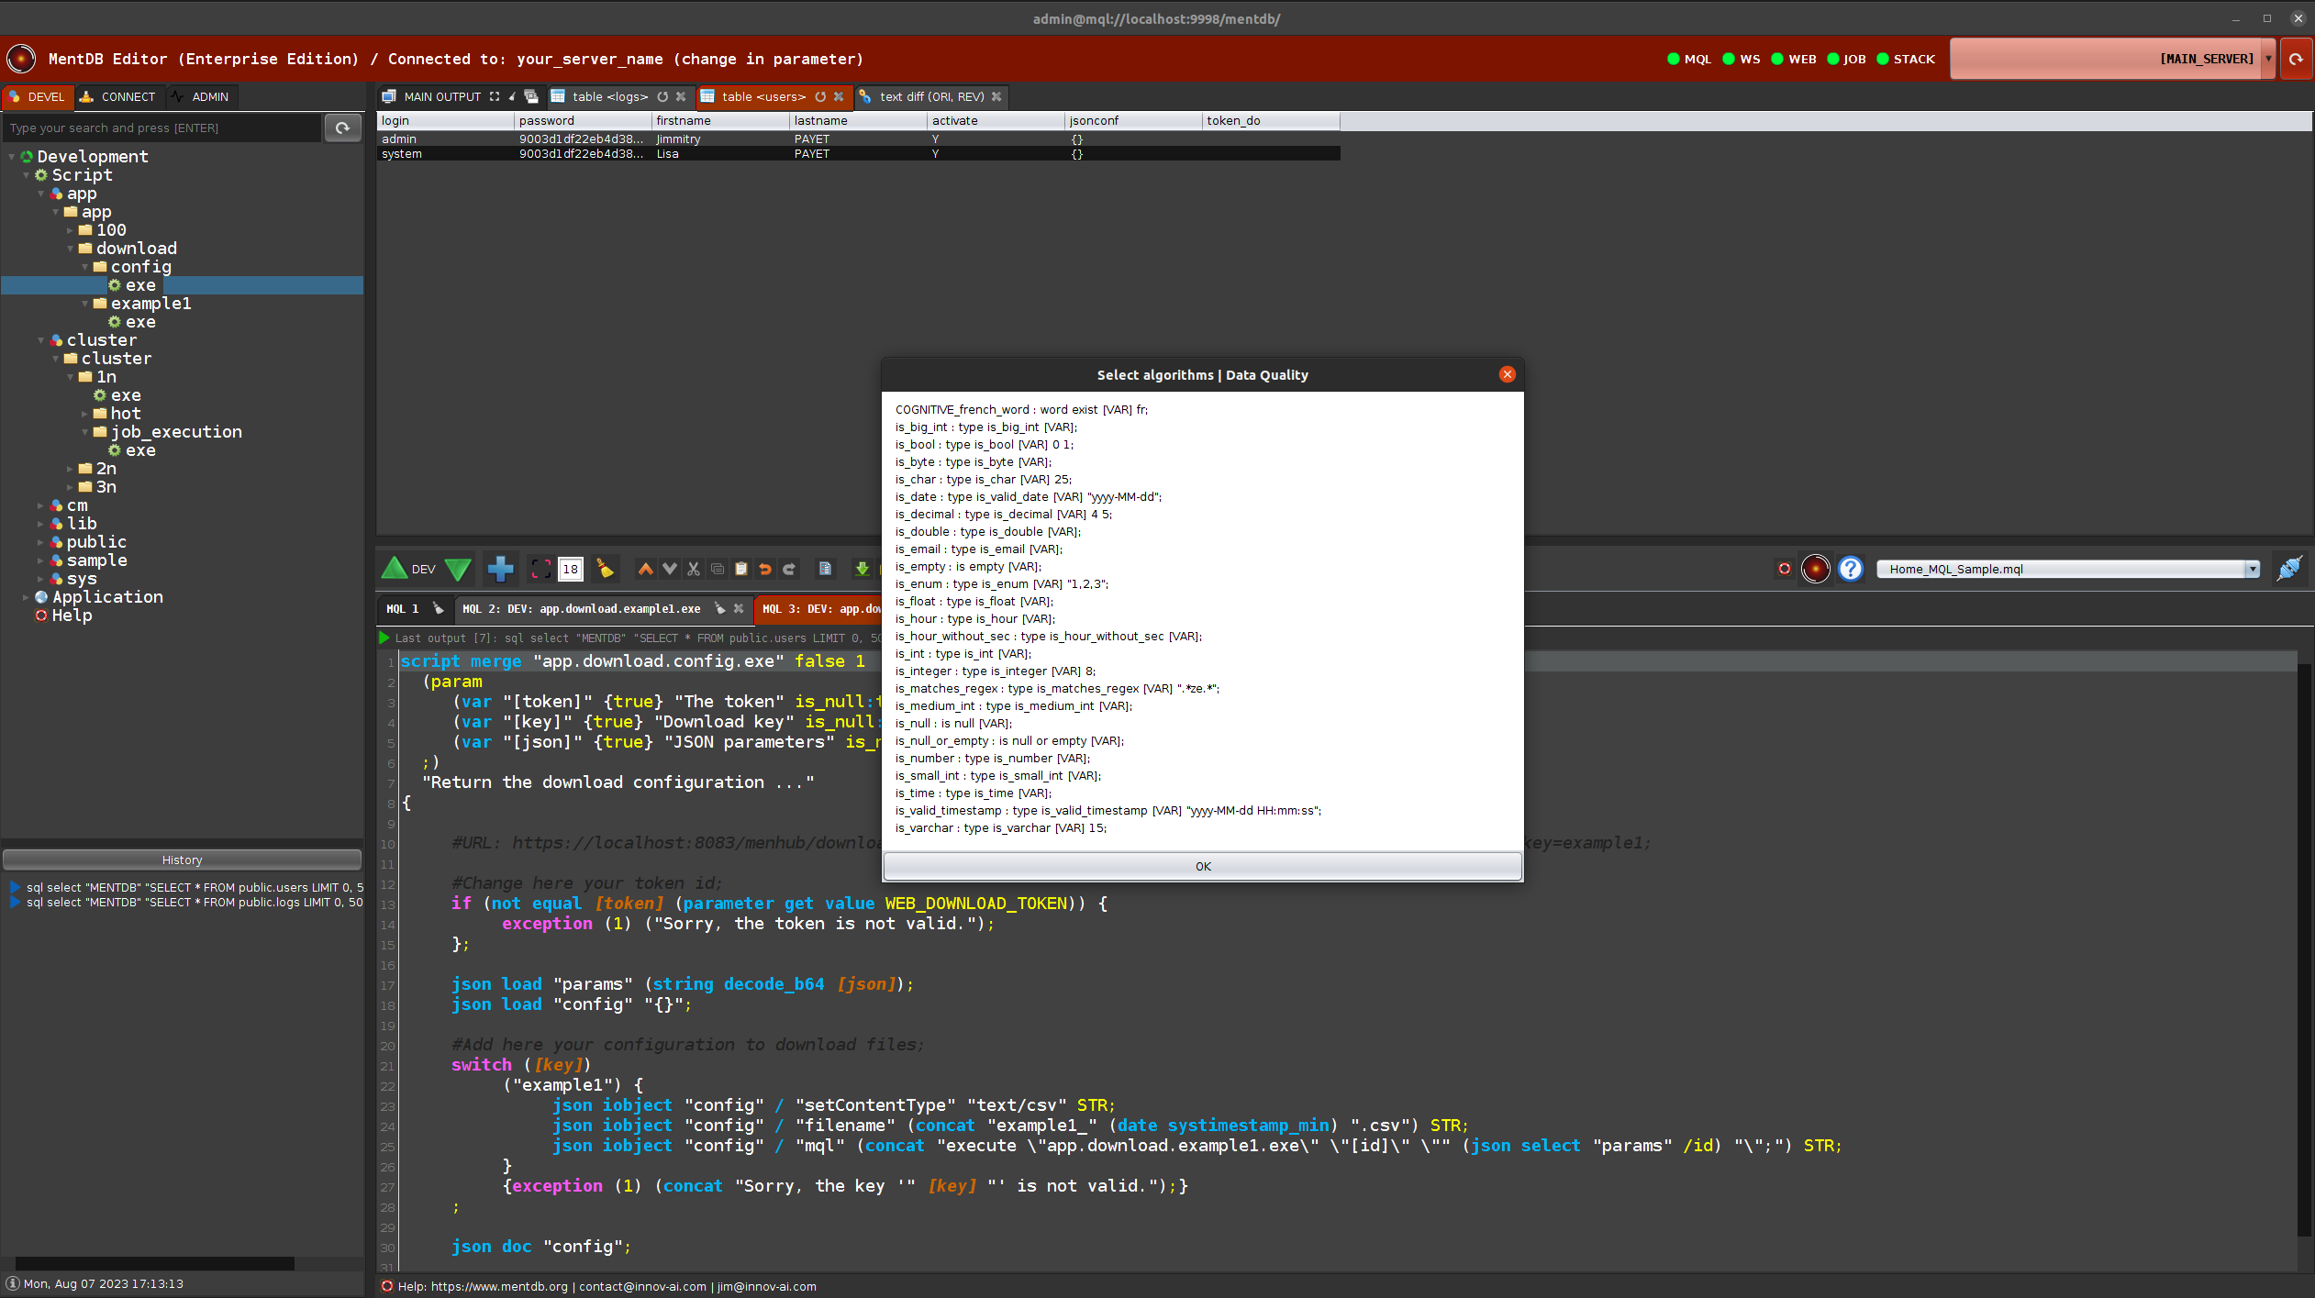
Task: Toggle the STACK green status indicator
Action: pos(1883,59)
